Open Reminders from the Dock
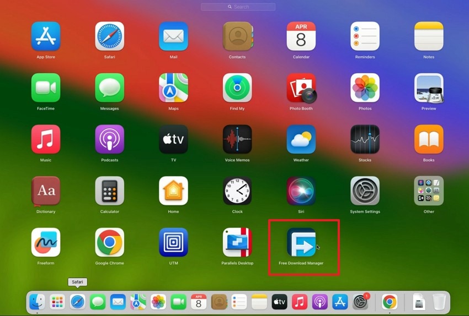The width and height of the screenshot is (469, 316). [x=239, y=302]
